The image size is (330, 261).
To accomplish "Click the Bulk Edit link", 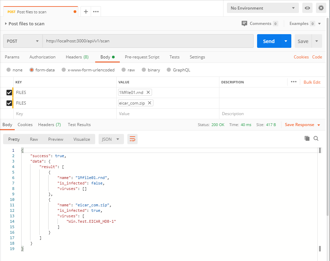I will [x=312, y=82].
